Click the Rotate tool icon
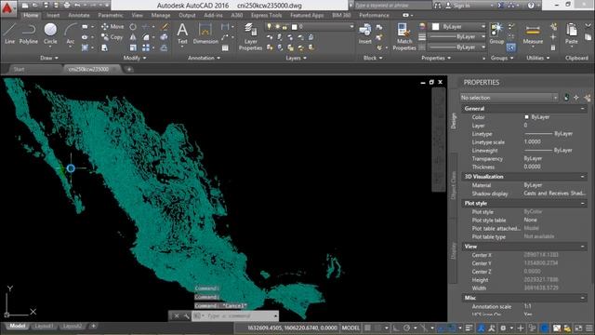 (x=133, y=27)
